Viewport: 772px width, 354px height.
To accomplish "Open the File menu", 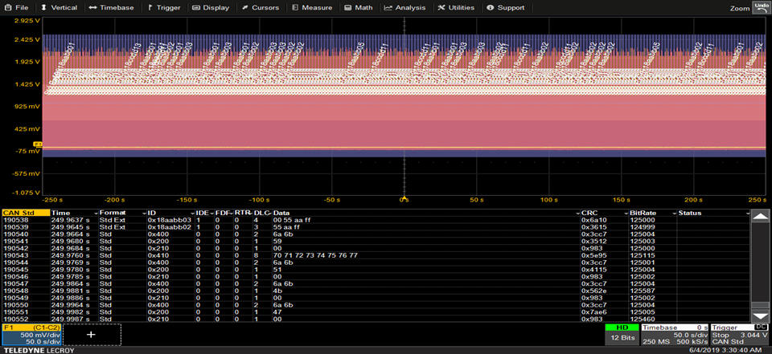I will pos(17,7).
